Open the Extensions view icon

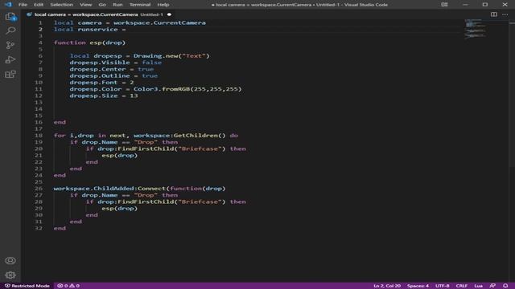tap(10, 75)
